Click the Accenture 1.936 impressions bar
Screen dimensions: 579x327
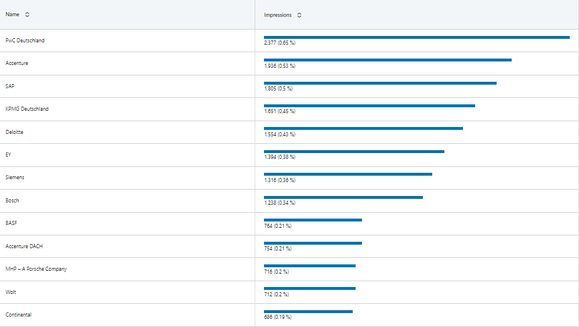click(388, 60)
